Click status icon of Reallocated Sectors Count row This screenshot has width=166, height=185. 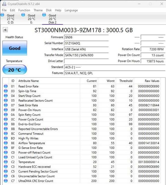[x=6, y=100]
